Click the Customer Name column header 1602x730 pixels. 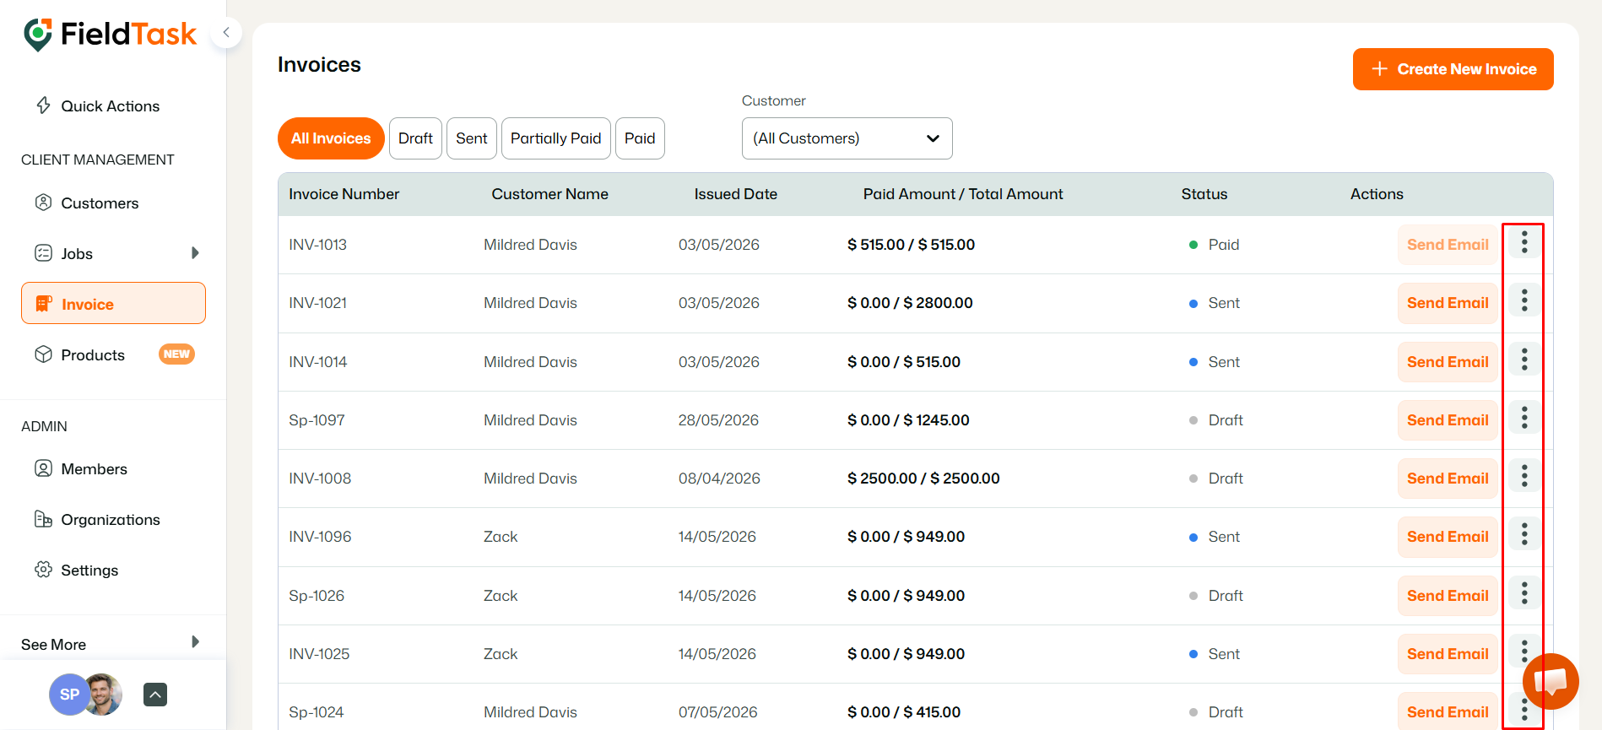point(550,194)
